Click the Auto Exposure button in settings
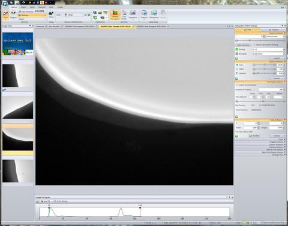 [x=243, y=45]
